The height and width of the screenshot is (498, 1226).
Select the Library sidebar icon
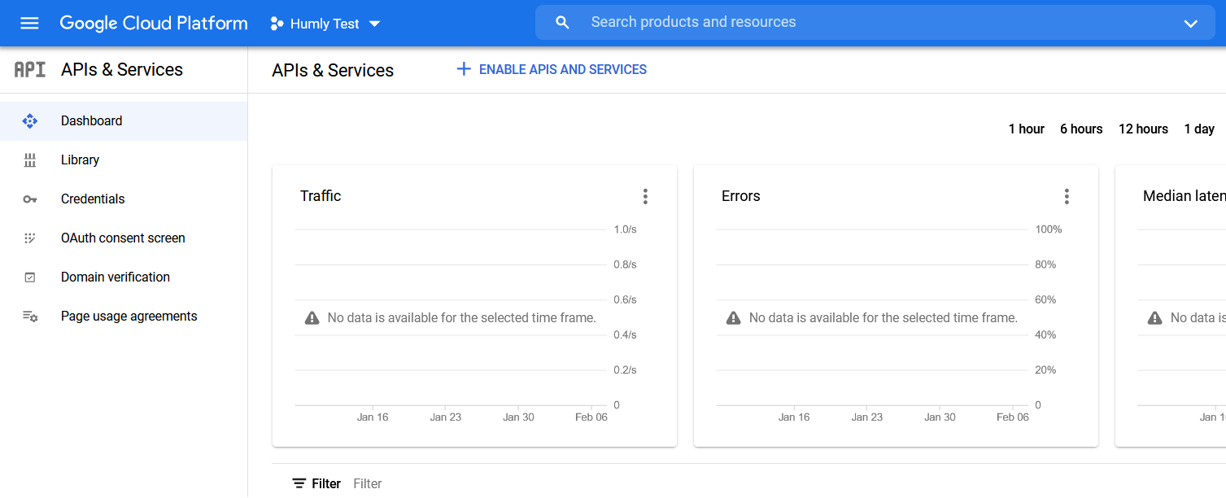[x=30, y=159]
